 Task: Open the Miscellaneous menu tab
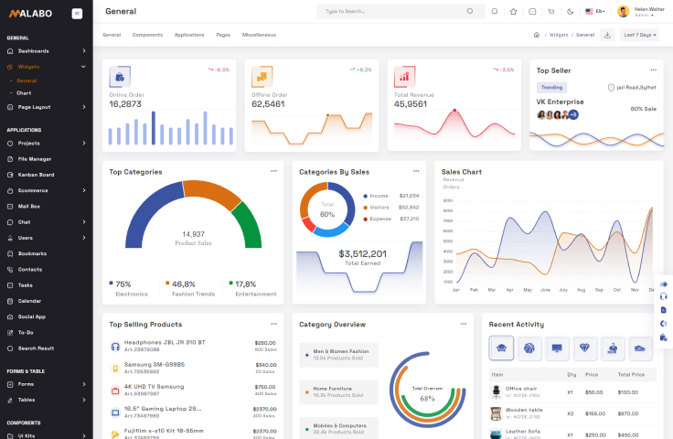(x=259, y=35)
